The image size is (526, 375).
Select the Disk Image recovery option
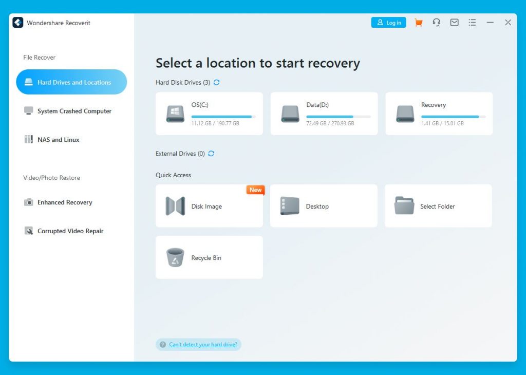209,205
